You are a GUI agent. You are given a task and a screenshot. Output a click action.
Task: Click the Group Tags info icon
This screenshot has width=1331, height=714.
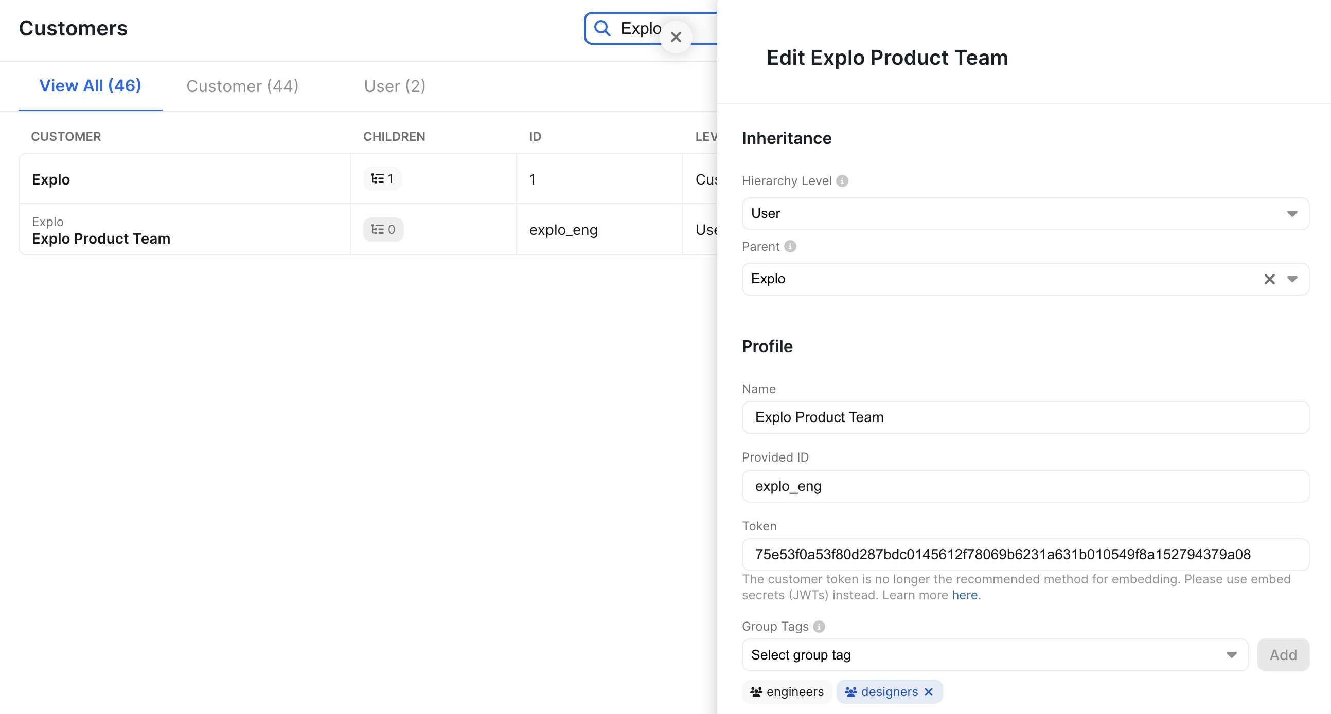819,626
